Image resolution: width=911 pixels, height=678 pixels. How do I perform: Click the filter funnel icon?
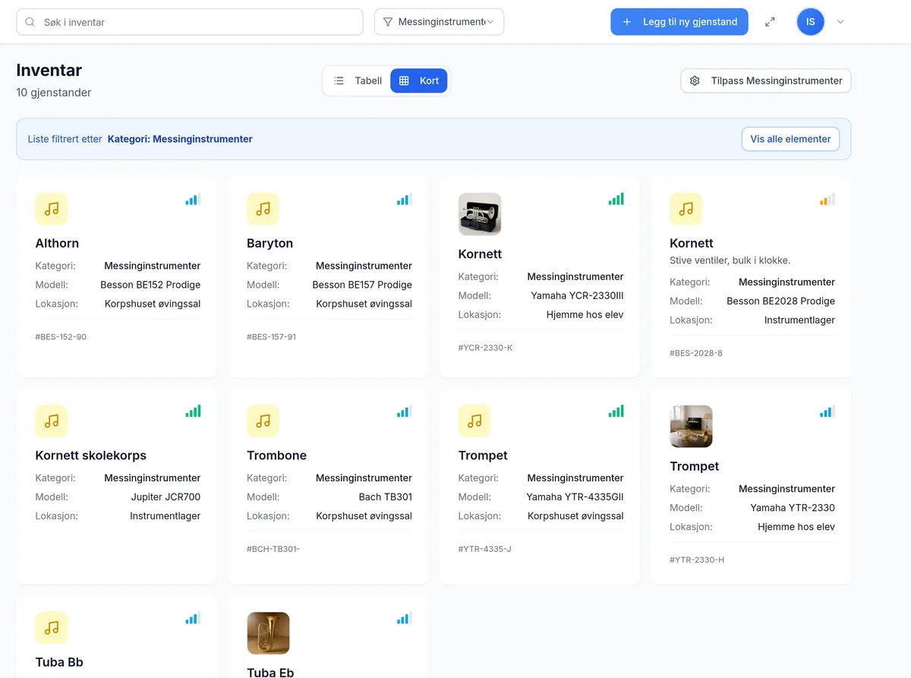click(x=388, y=22)
